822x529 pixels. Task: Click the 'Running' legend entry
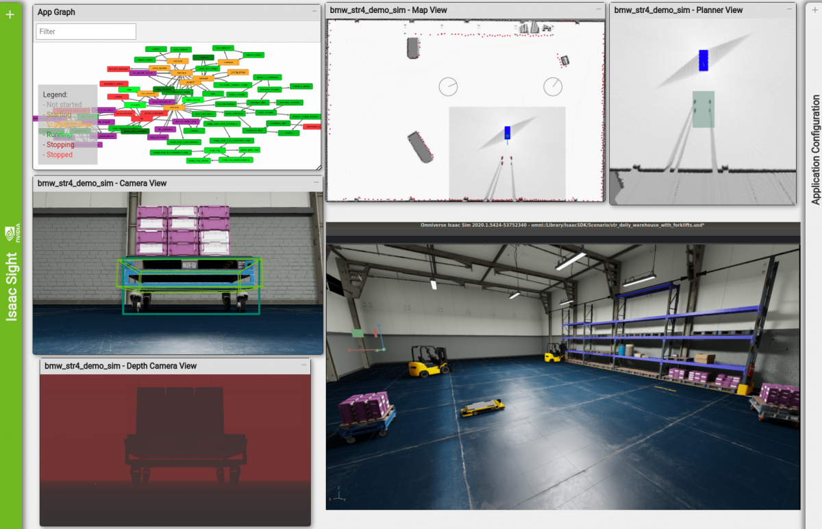[58, 135]
